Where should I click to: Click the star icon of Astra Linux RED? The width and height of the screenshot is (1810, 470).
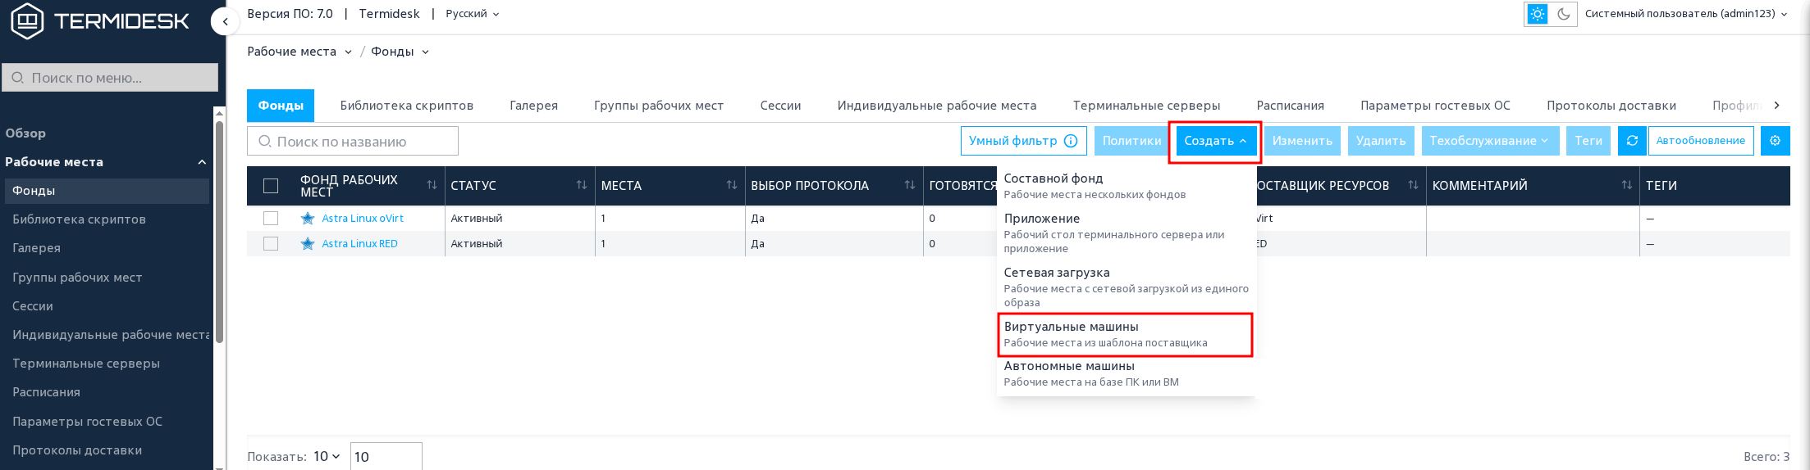(308, 244)
